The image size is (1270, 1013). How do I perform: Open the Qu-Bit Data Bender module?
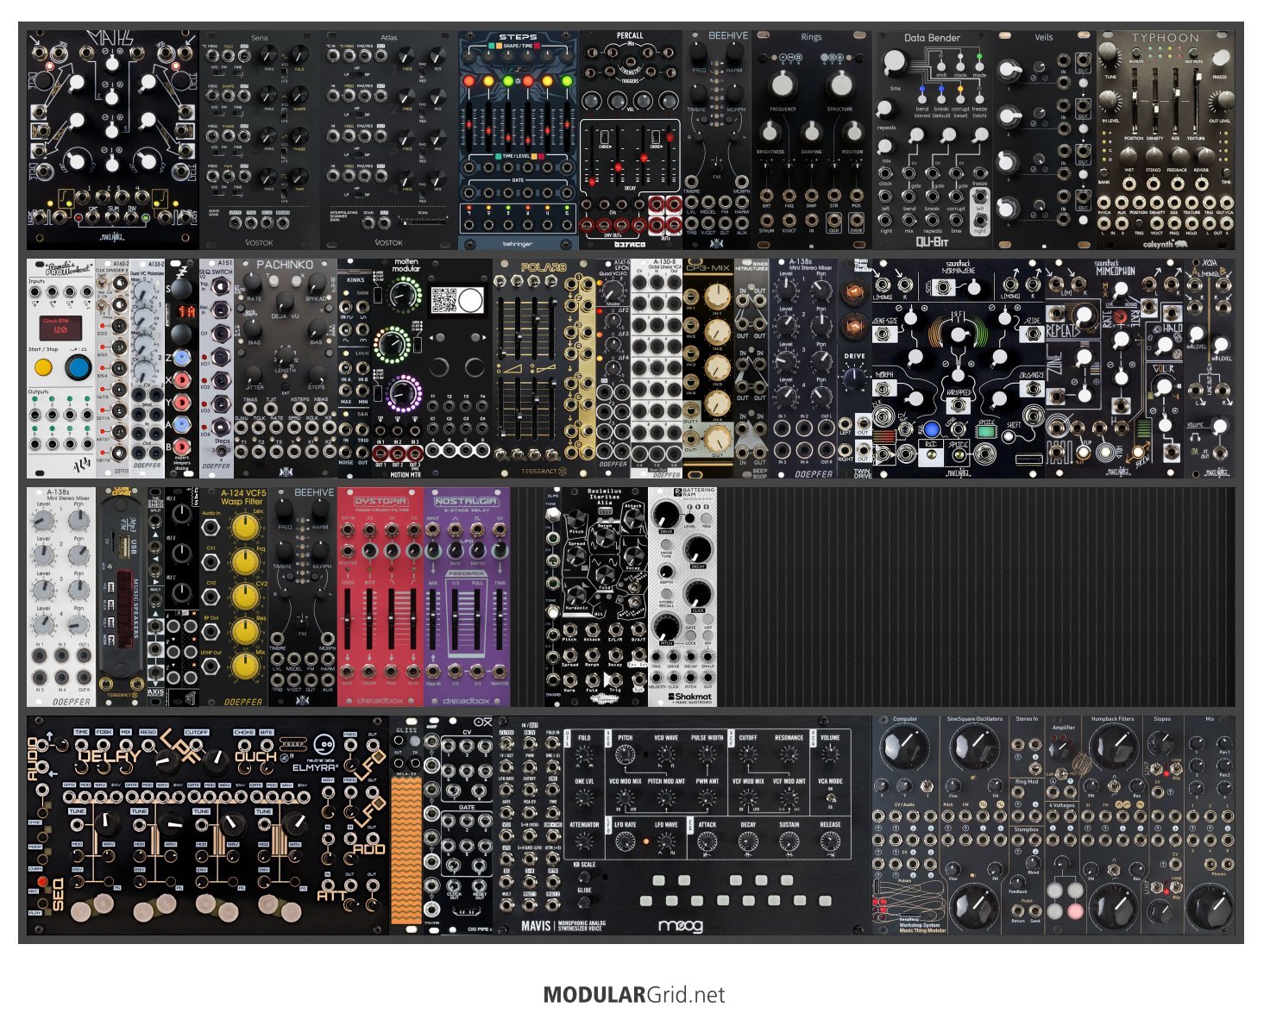point(933,140)
